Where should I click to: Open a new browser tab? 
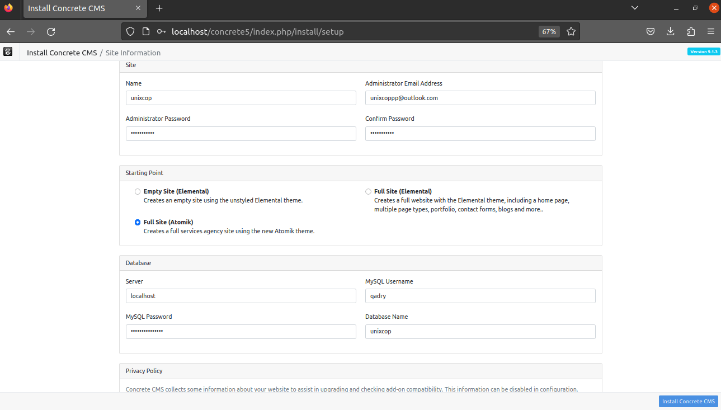coord(159,8)
